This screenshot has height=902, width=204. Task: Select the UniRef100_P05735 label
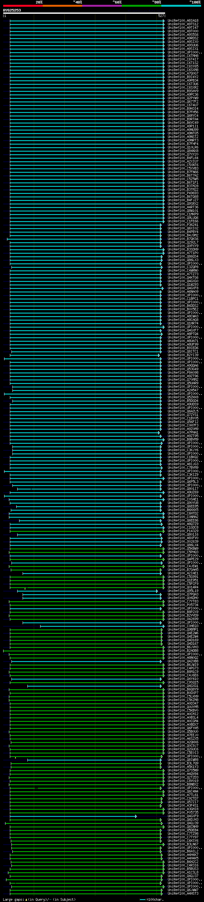point(183,813)
